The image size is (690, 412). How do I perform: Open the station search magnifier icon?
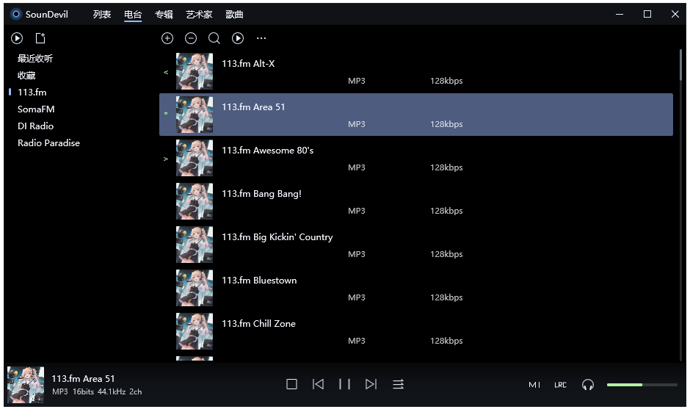pyautogui.click(x=214, y=38)
